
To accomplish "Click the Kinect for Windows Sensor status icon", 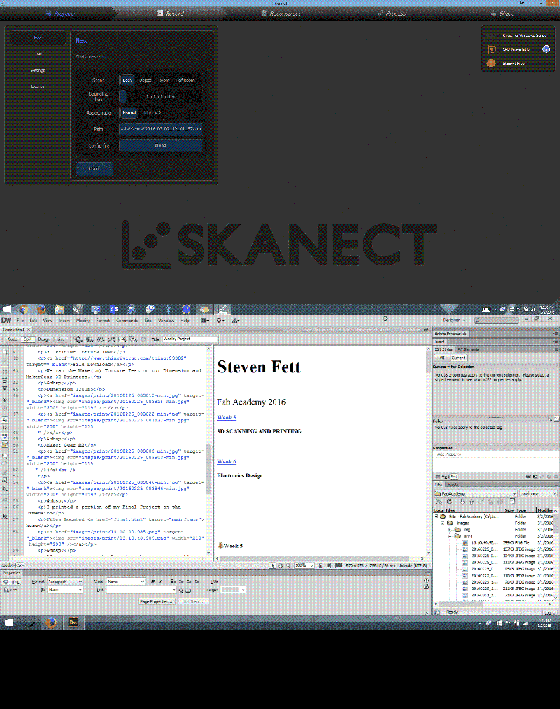I will pos(491,35).
